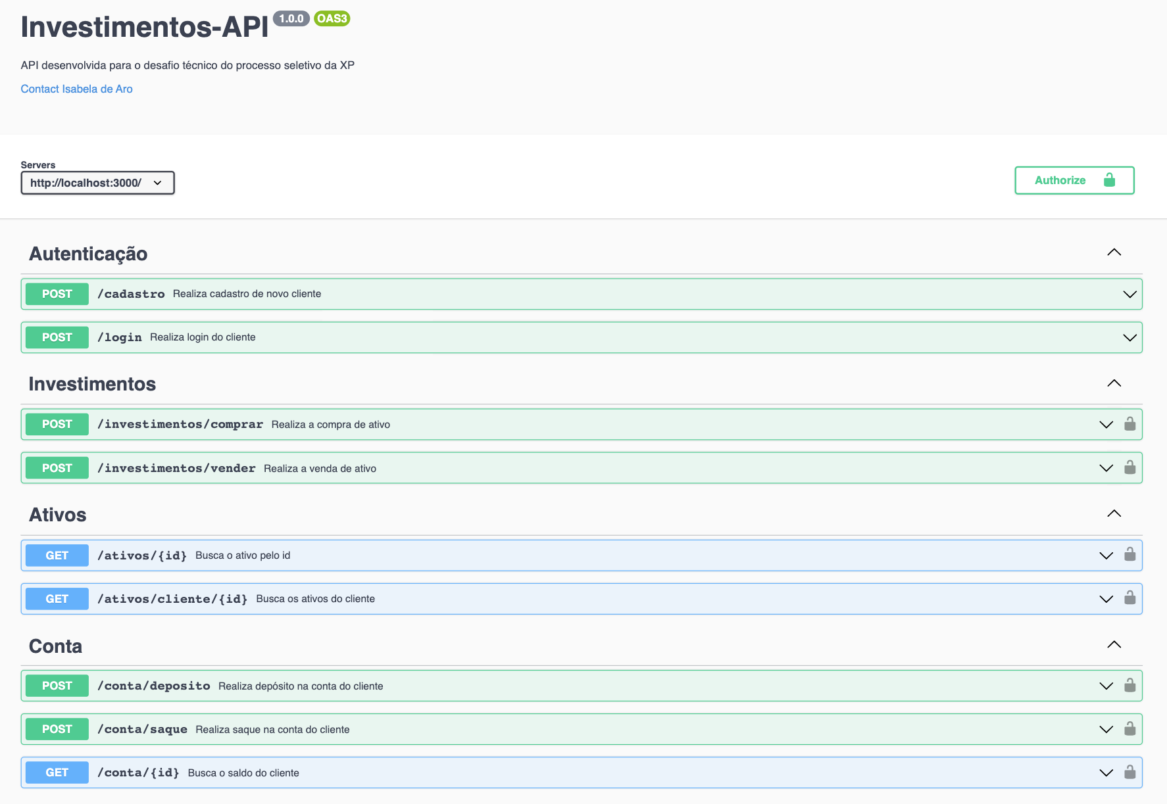This screenshot has height=804, width=1167.
Task: Open the Contact Isabela de Aro link
Action: (x=76, y=88)
